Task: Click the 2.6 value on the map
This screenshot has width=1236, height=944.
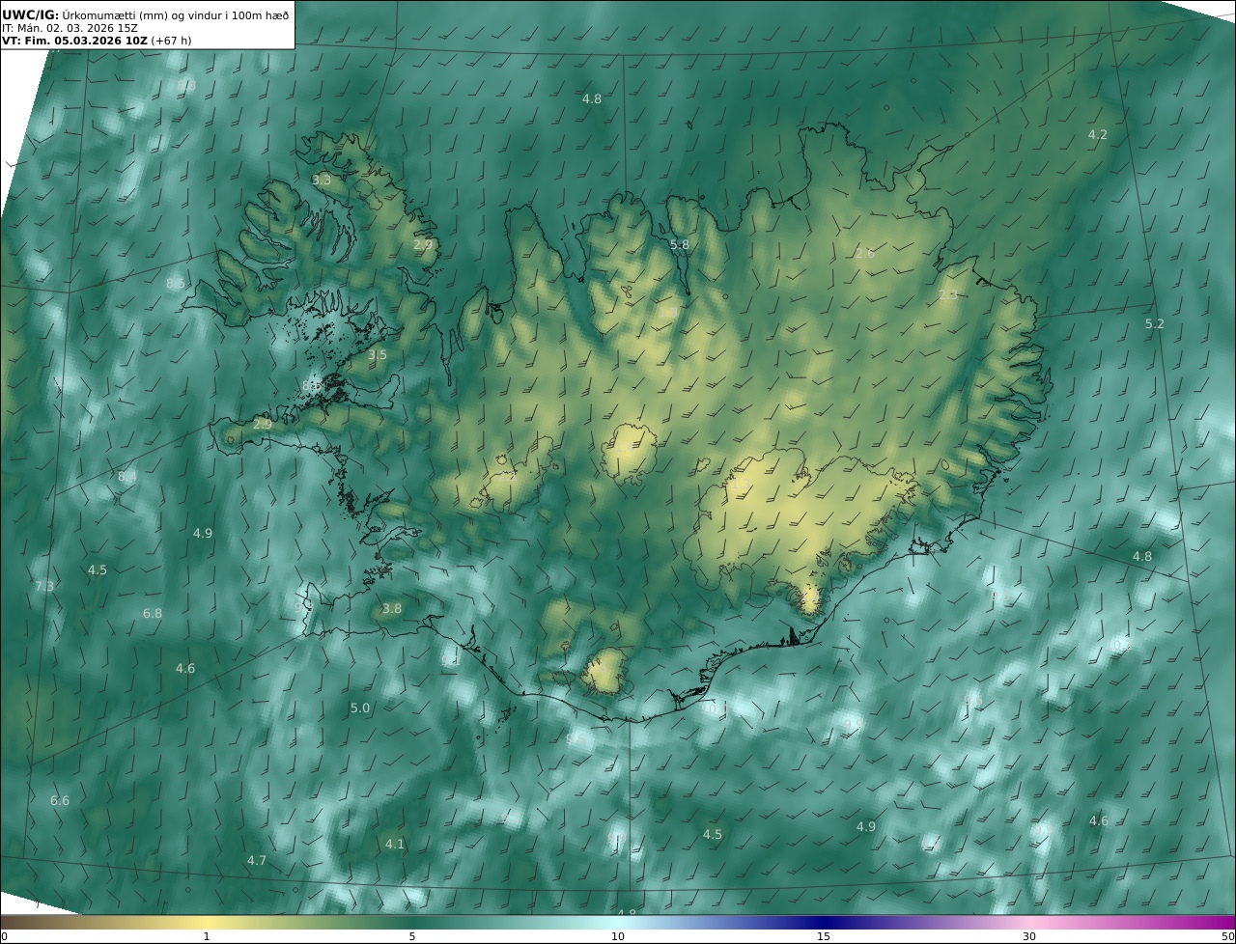Action: [865, 253]
